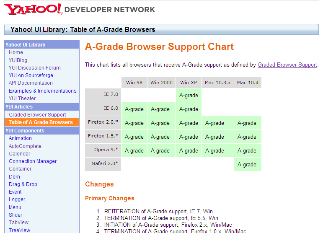Visit YUI on Sourceforge link
Screen dimensions: 323x233
pos(31,75)
